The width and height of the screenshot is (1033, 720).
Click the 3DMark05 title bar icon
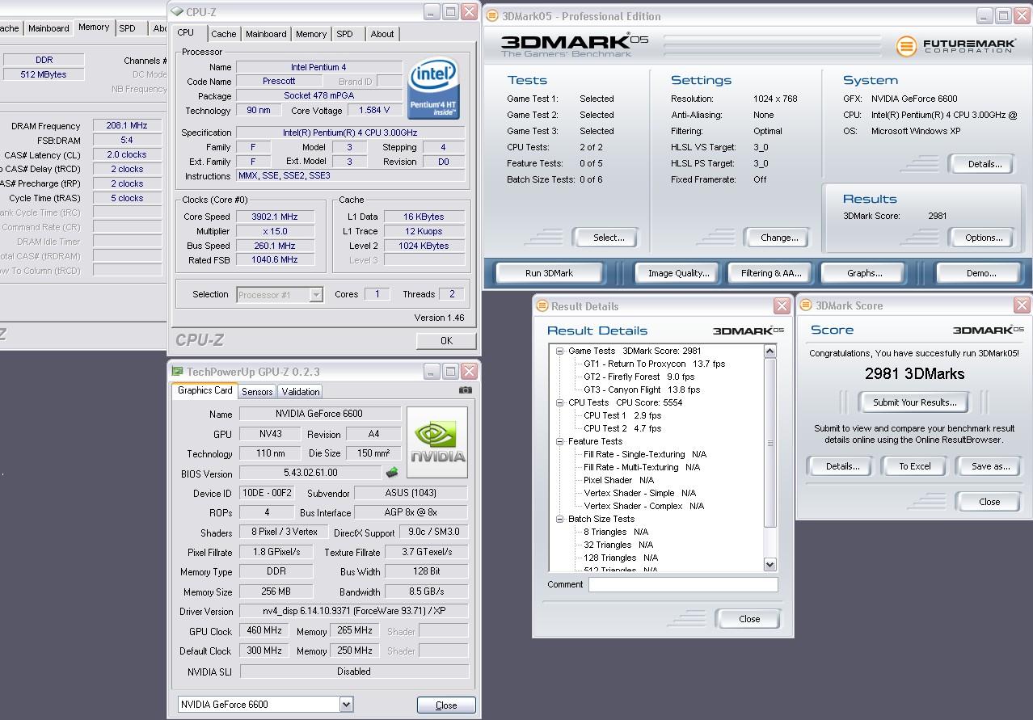point(491,16)
